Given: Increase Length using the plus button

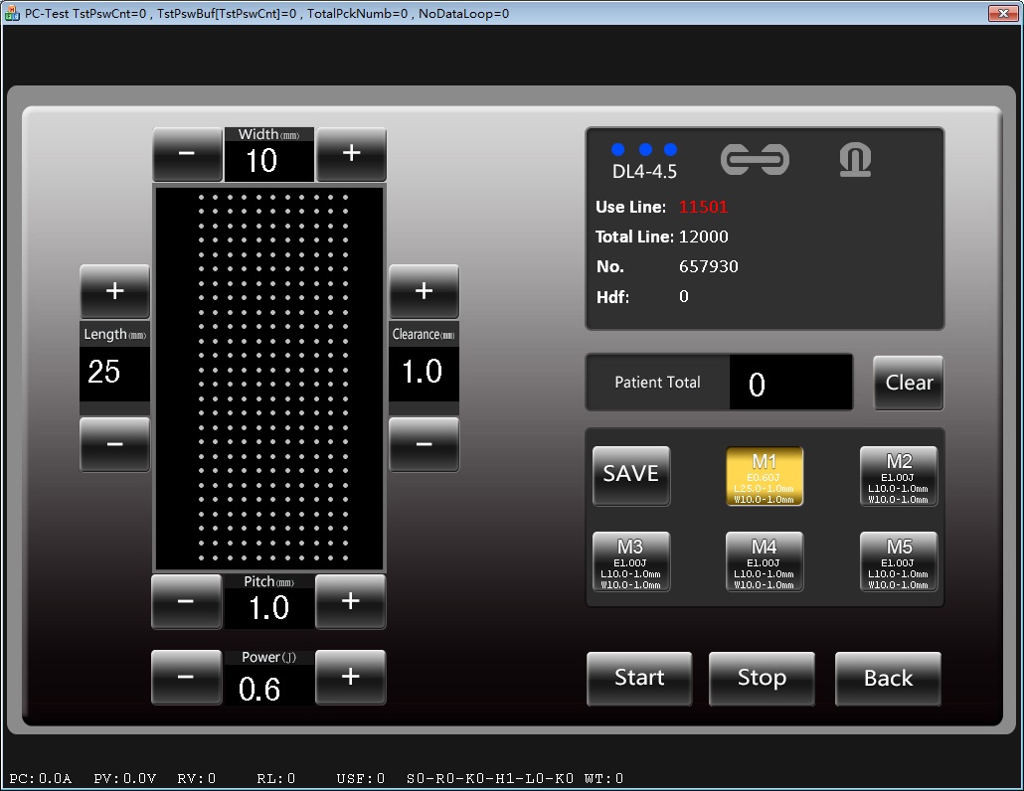Looking at the screenshot, I should click(x=114, y=291).
